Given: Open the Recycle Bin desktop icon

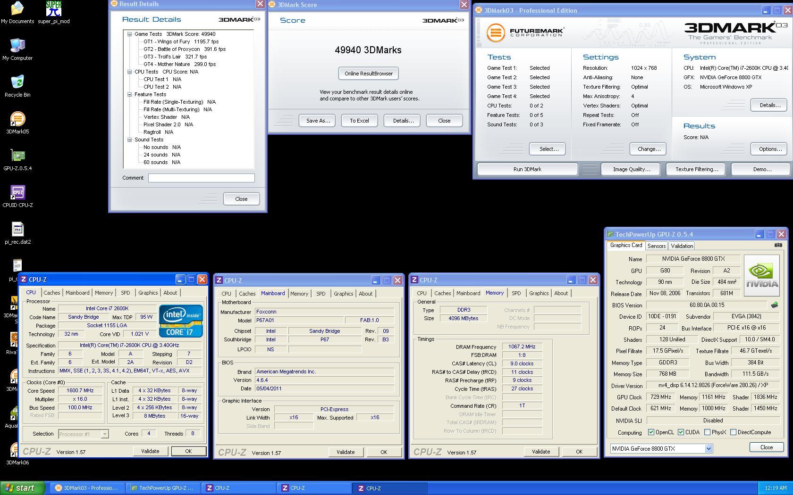Looking at the screenshot, I should tap(17, 86).
